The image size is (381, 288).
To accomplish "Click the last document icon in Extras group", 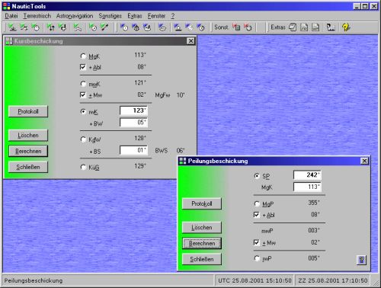I will (315, 27).
